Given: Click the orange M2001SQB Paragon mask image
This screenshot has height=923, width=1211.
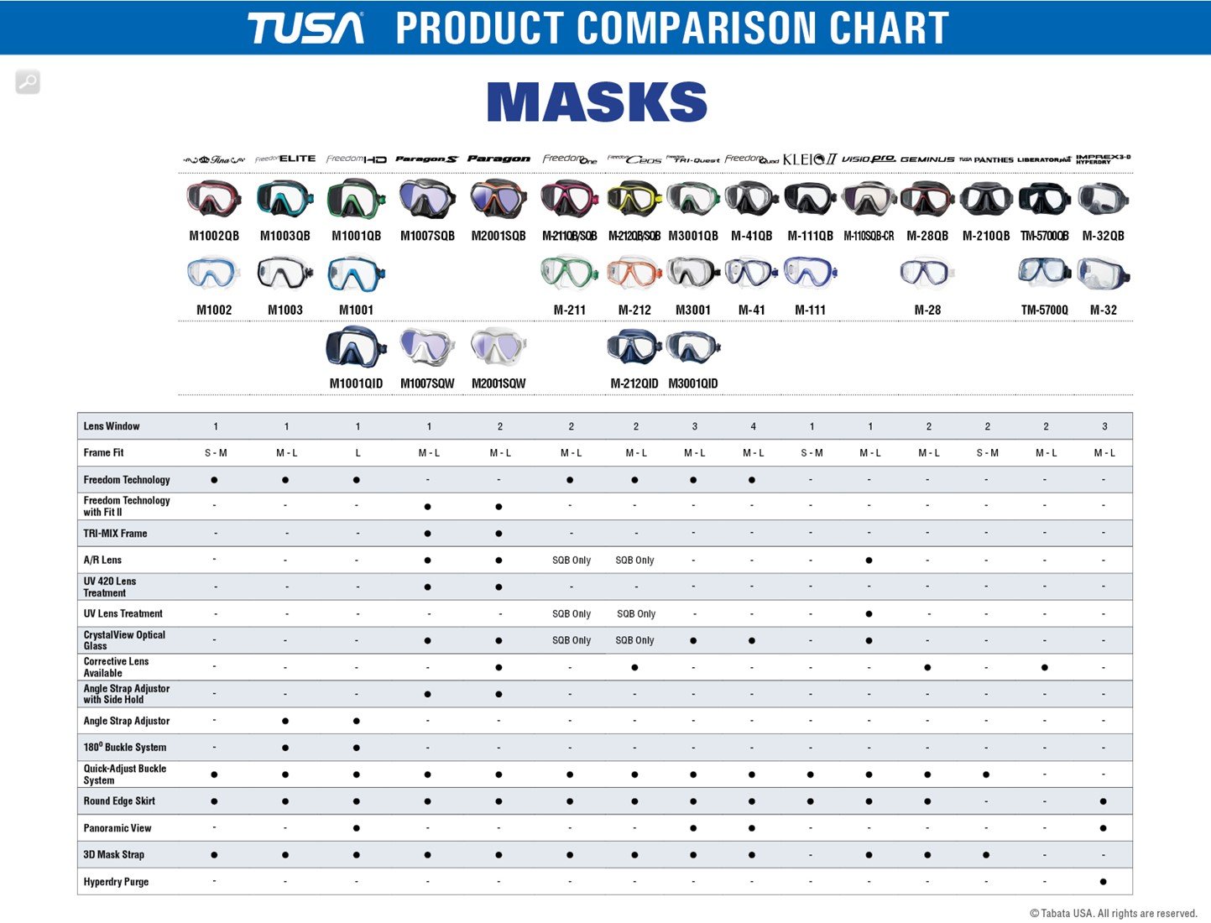Looking at the screenshot, I should tap(498, 199).
